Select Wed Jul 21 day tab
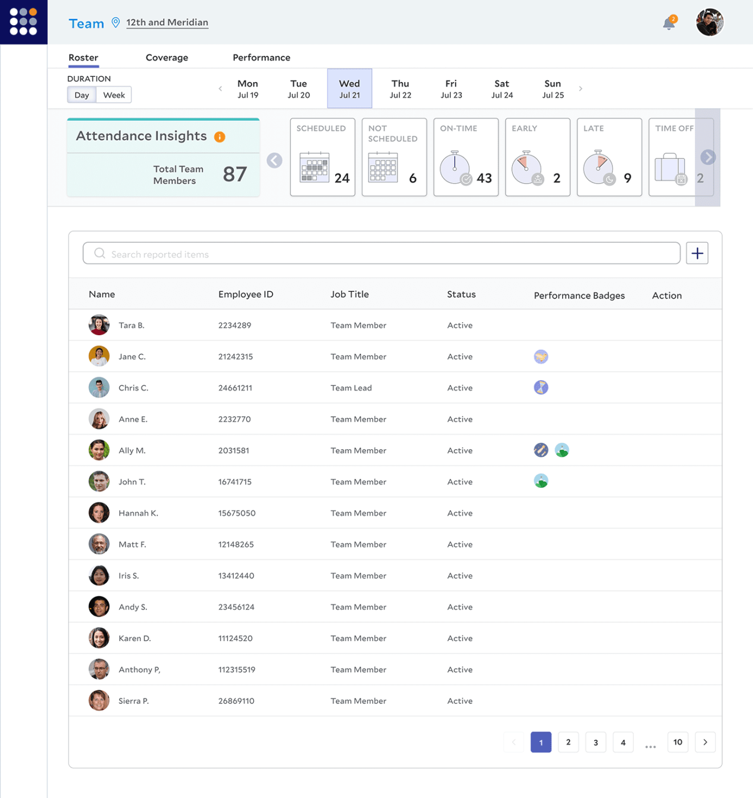 pos(349,88)
